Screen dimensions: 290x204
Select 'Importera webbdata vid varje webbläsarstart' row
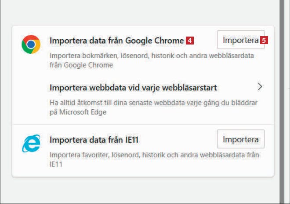[x=143, y=99]
